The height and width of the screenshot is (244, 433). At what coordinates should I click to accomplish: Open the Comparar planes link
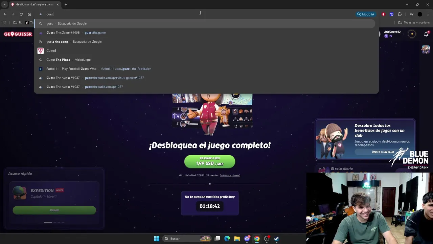pyautogui.click(x=230, y=175)
